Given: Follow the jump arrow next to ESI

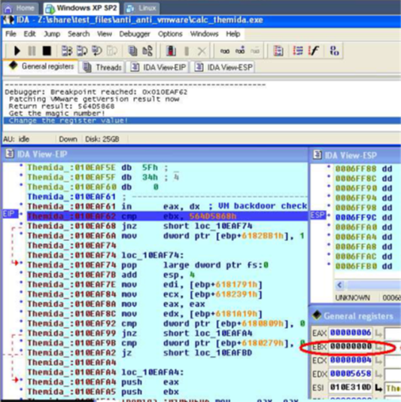Looking at the screenshot, I should [x=378, y=388].
